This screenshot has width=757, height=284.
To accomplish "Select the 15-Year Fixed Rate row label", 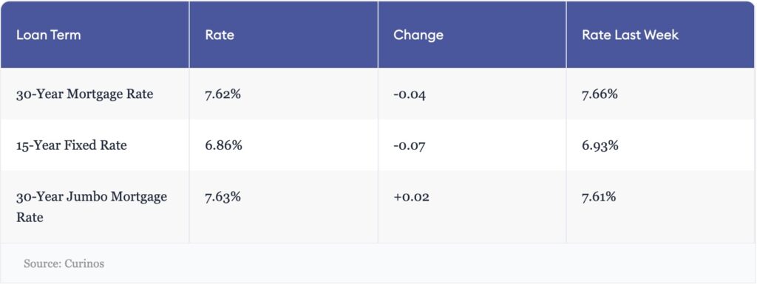I will (x=72, y=145).
